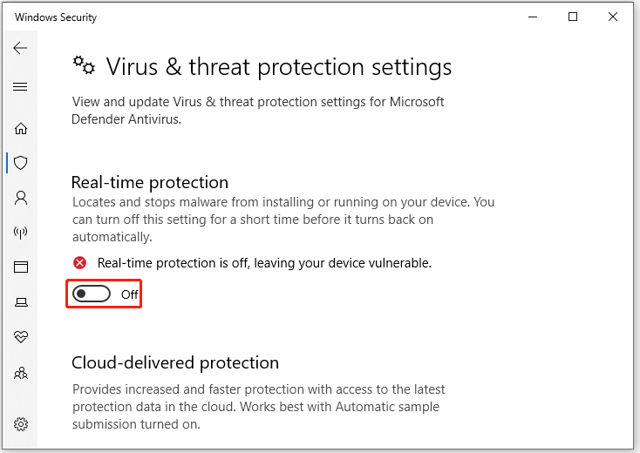This screenshot has height=453, width=640.
Task: Minimize the Windows Security window
Action: pyautogui.click(x=532, y=17)
